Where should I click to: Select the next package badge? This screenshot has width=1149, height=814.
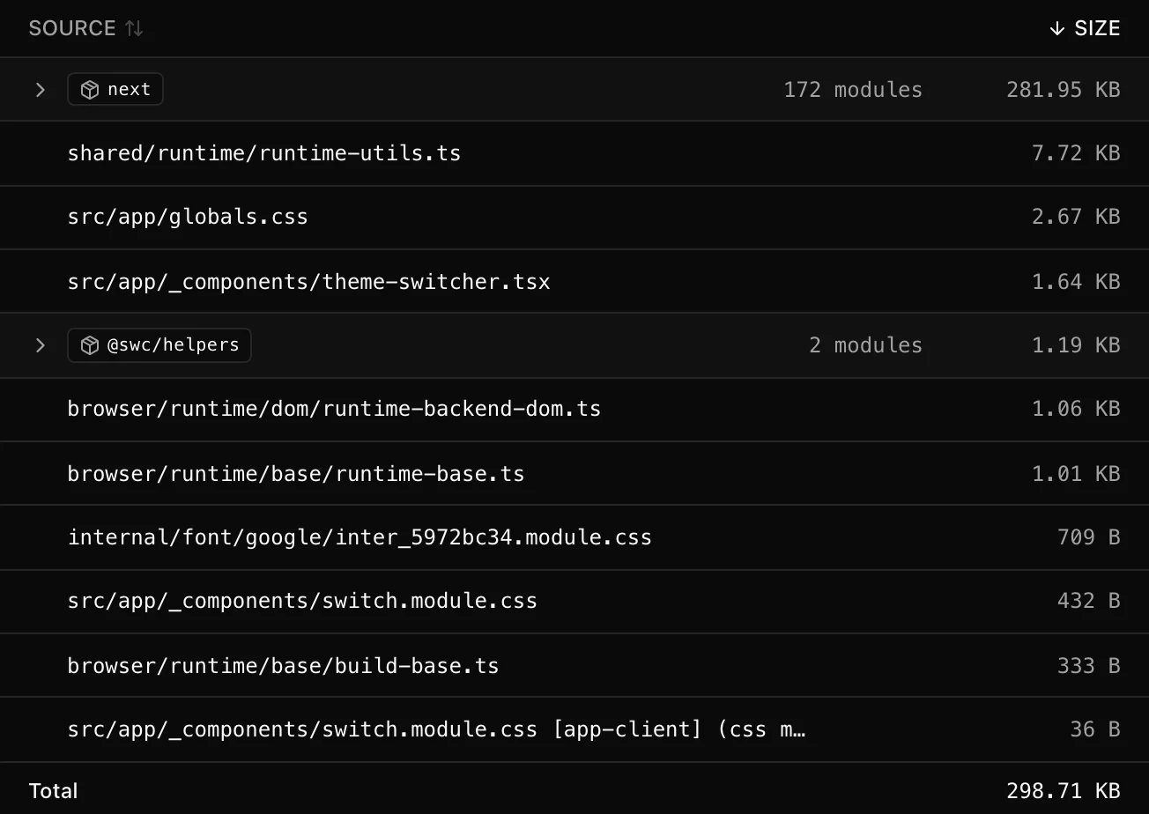(115, 89)
